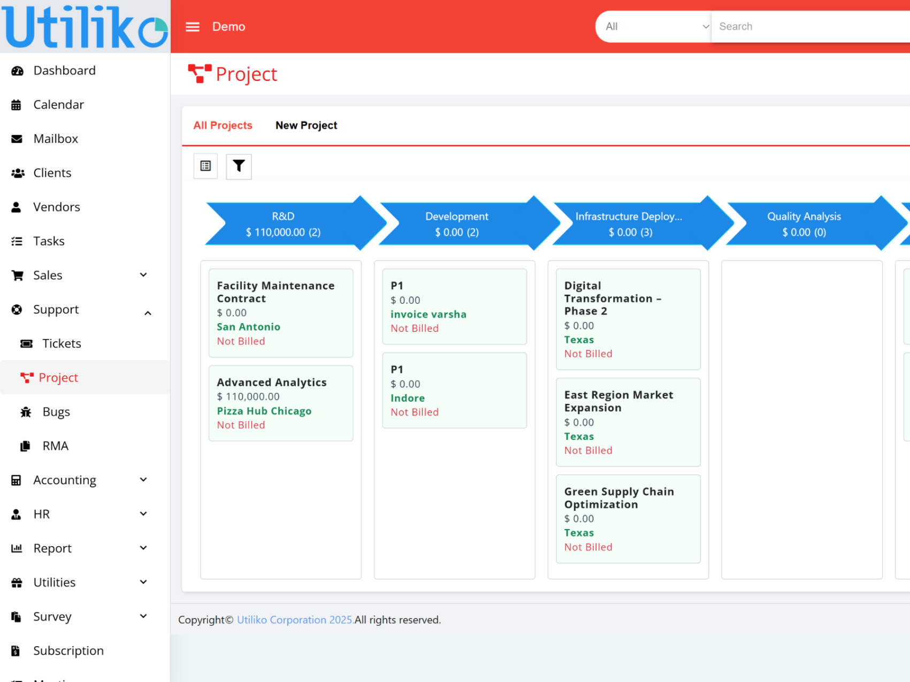Switch to New Project tab

pos(306,126)
